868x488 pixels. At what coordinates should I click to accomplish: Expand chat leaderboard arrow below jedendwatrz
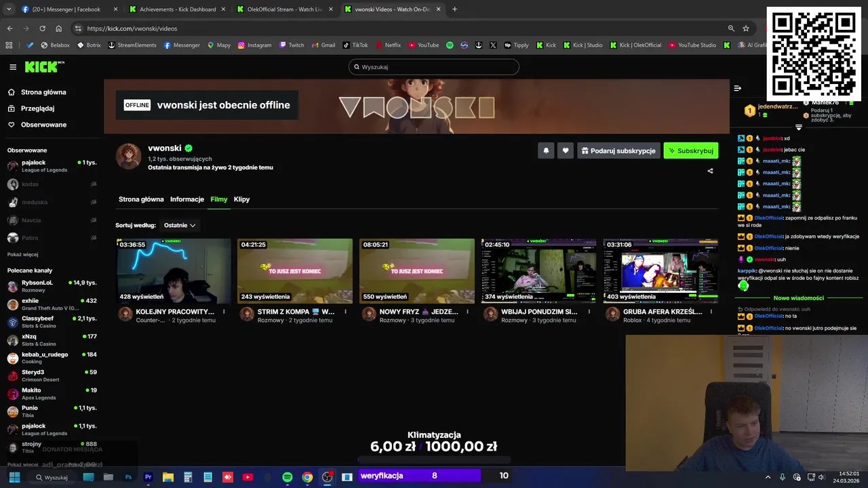point(798,127)
